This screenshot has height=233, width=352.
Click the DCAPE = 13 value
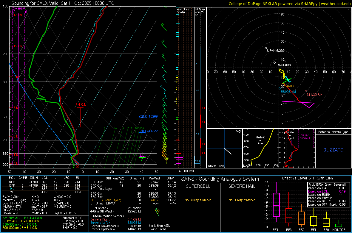click(12, 210)
